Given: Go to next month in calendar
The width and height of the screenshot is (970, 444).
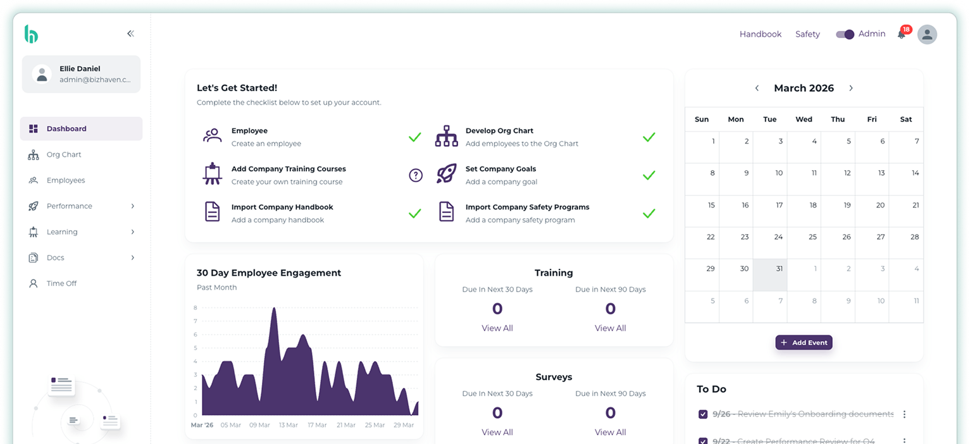Looking at the screenshot, I should (850, 88).
